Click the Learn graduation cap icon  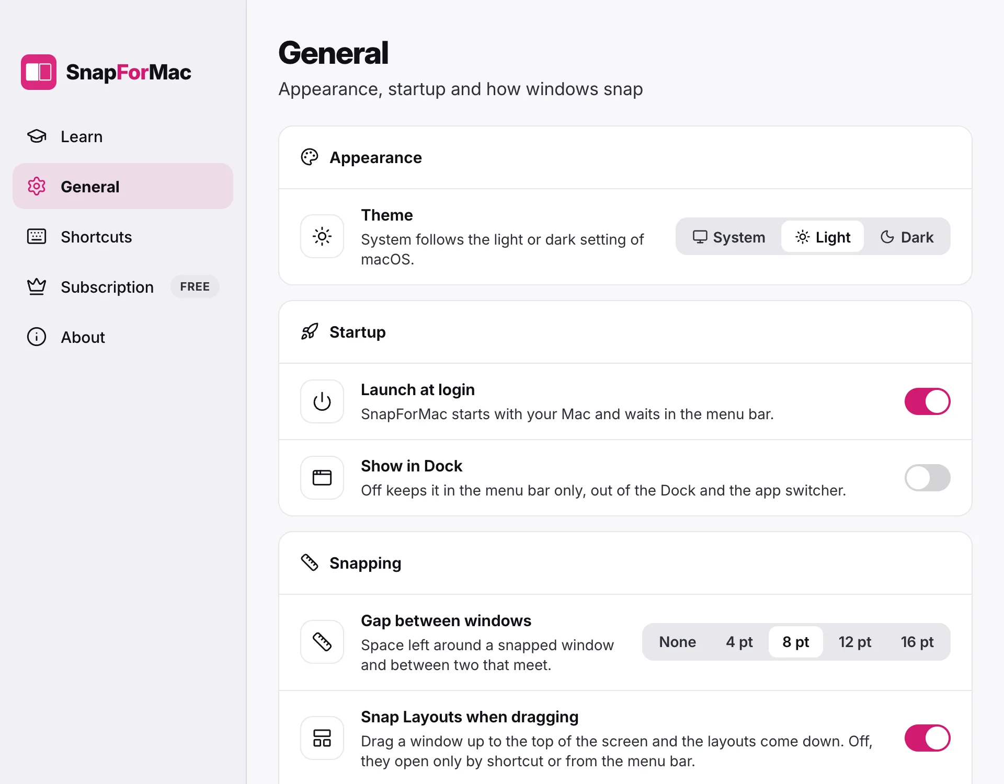coord(37,136)
